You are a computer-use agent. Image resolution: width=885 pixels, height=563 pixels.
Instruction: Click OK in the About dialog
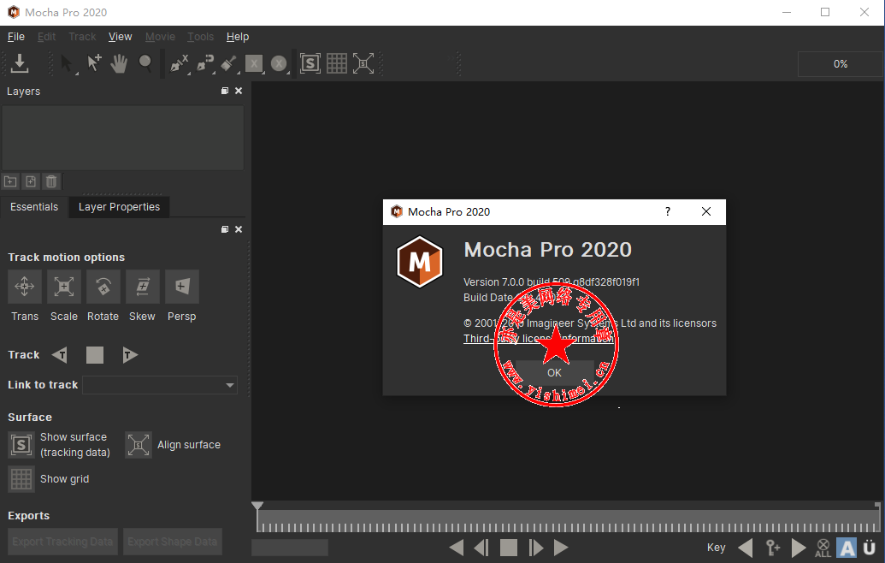[x=554, y=373]
